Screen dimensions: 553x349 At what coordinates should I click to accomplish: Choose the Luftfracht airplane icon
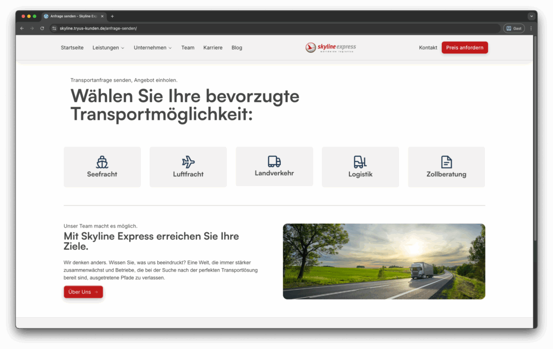pyautogui.click(x=188, y=162)
